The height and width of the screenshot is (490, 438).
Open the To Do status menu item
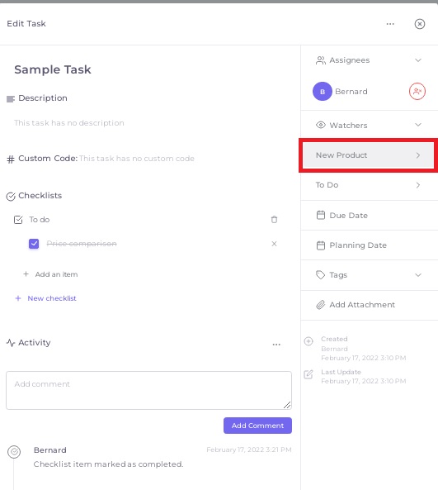(x=370, y=185)
